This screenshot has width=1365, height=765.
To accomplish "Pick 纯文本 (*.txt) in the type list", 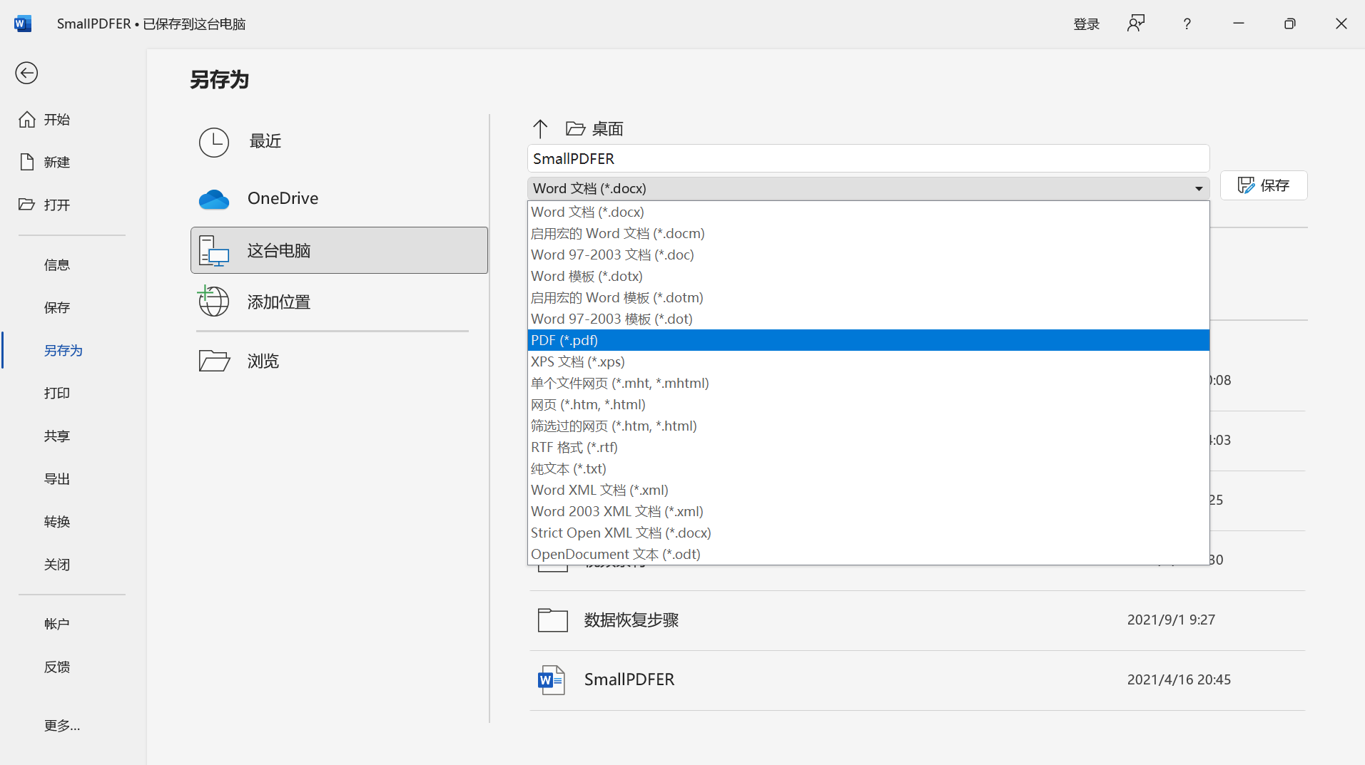I will (x=569, y=468).
